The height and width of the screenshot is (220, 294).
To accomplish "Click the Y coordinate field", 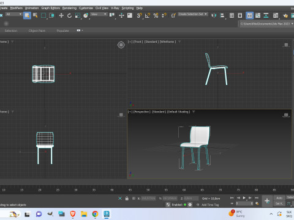I will point(170,198).
